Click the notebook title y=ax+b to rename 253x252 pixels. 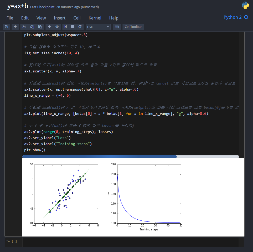pyautogui.click(x=18, y=6)
